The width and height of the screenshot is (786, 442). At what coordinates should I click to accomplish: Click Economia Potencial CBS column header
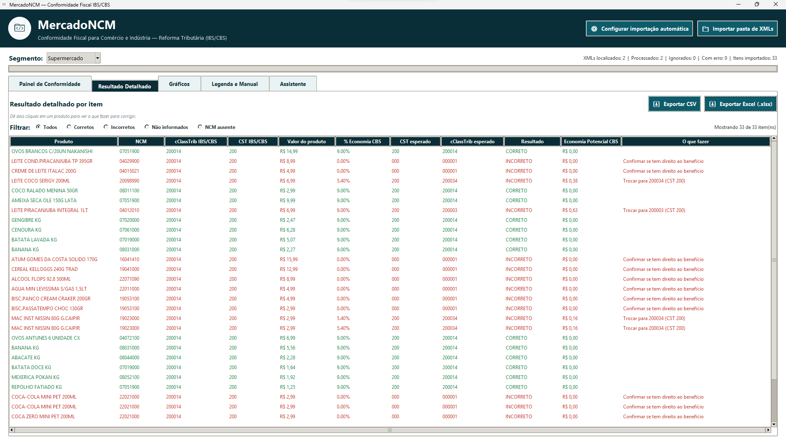coord(591,142)
